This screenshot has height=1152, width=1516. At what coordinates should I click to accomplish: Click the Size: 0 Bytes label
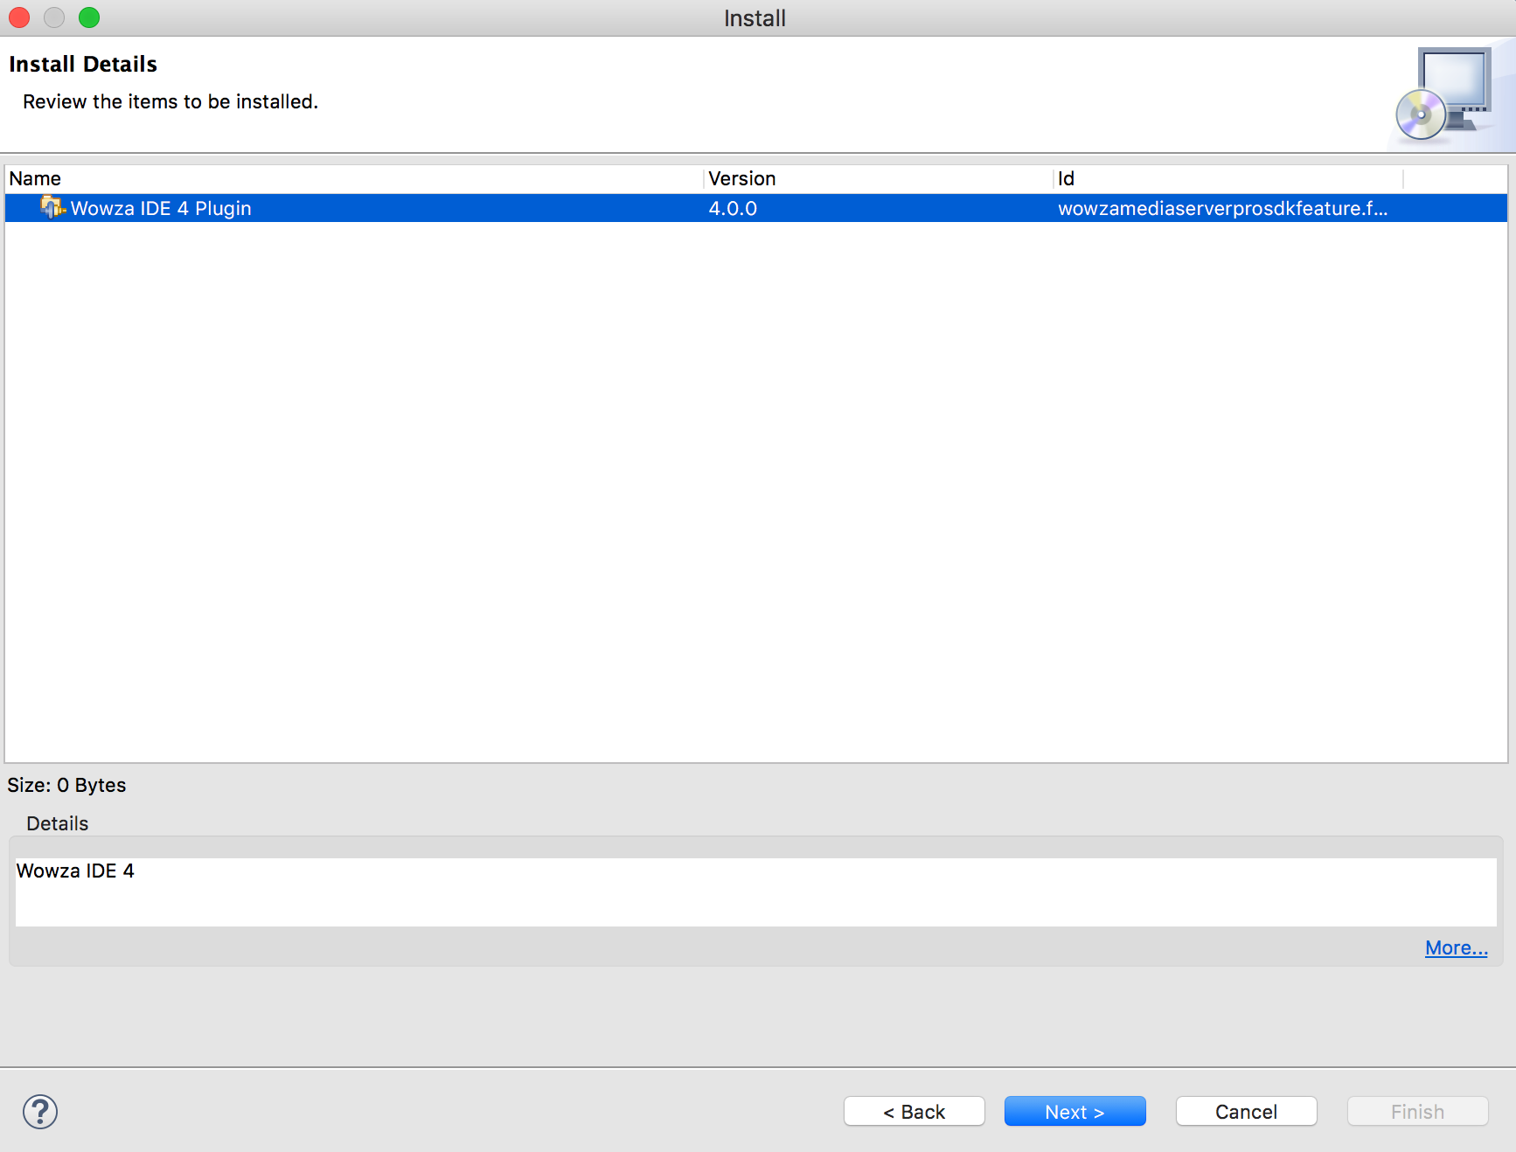pyautogui.click(x=66, y=785)
